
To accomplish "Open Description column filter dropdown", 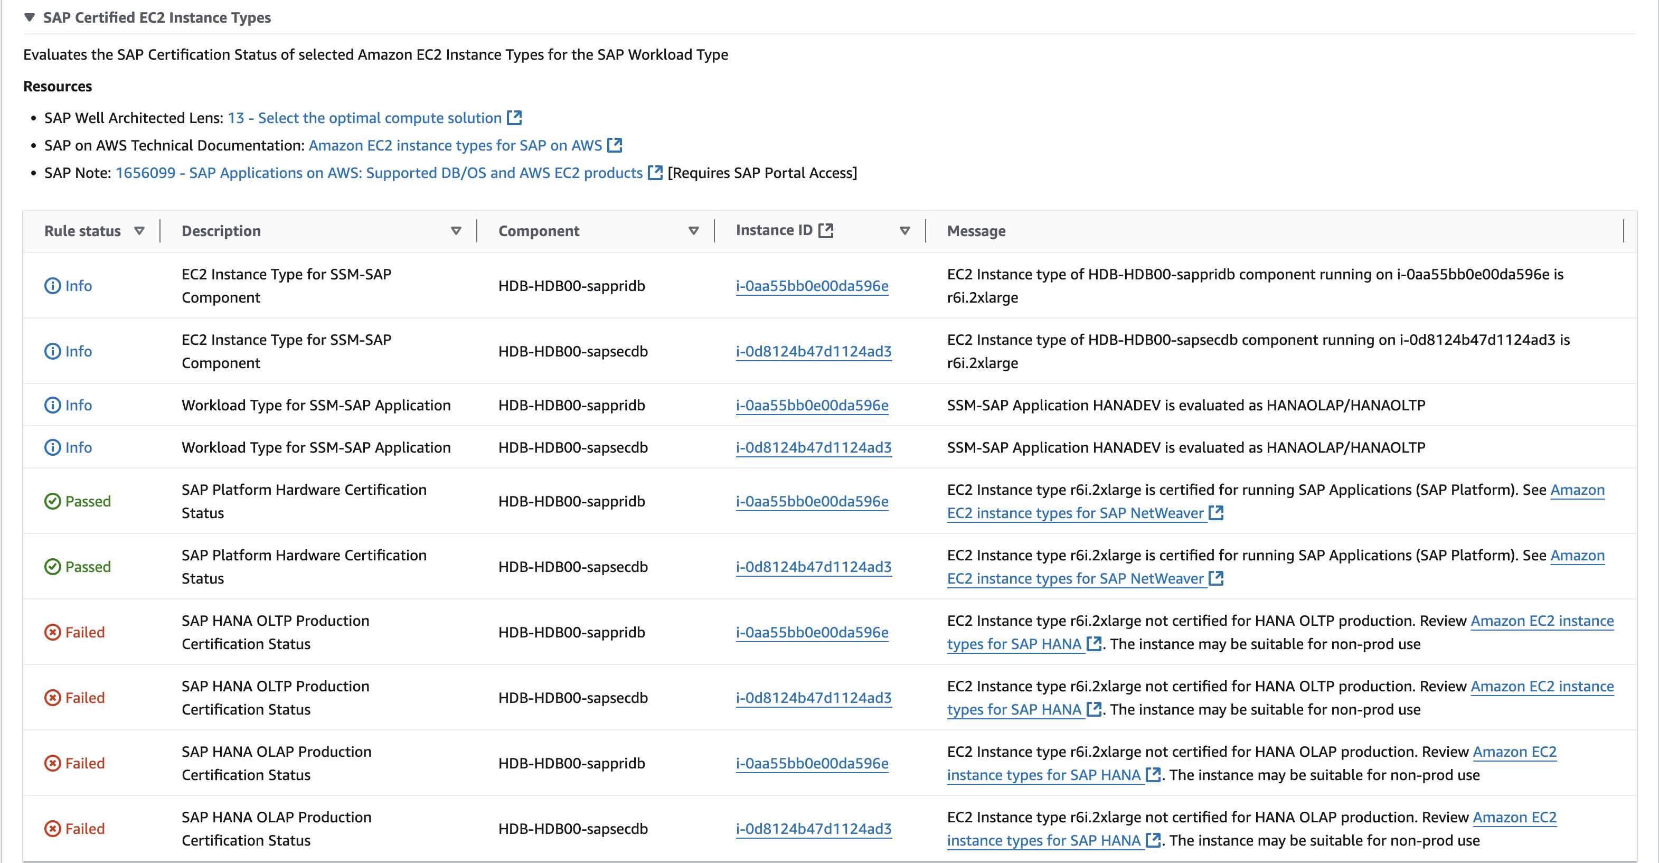I will point(456,231).
